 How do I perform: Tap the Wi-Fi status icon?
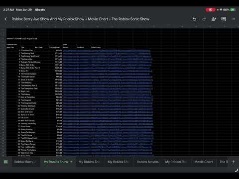[221, 10]
